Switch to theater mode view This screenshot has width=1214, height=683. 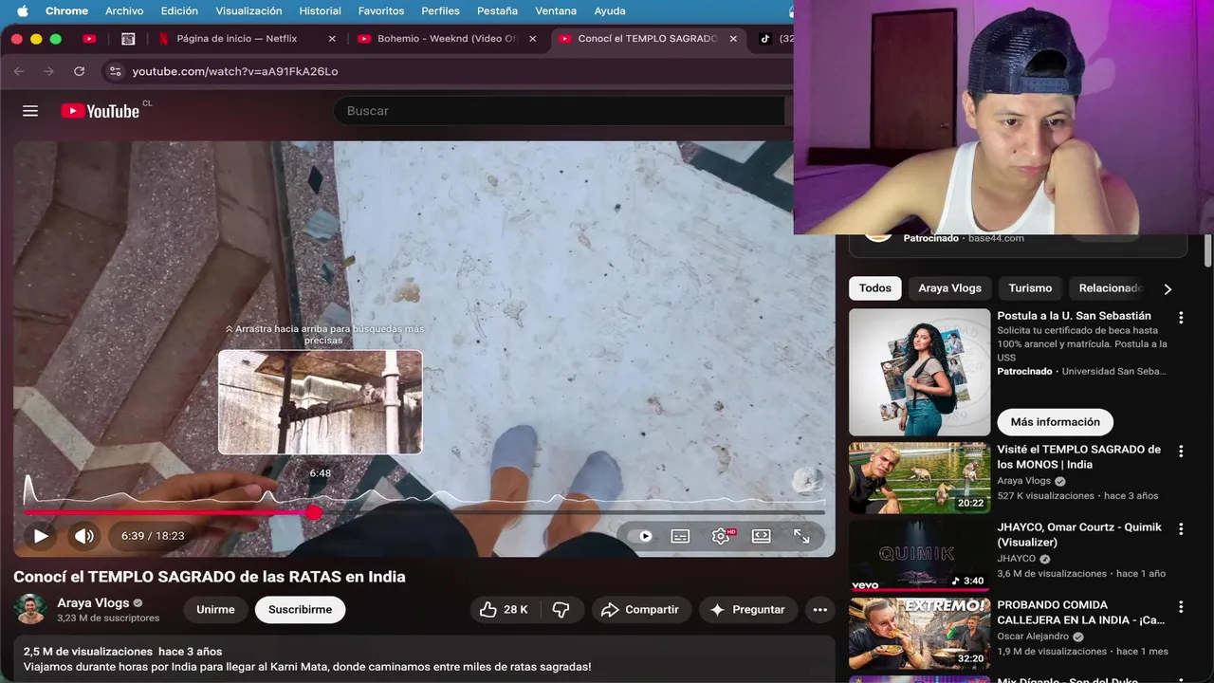point(761,536)
